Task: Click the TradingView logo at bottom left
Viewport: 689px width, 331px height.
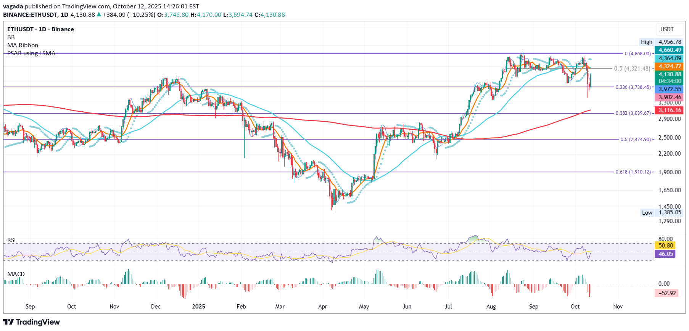Action: (32, 322)
